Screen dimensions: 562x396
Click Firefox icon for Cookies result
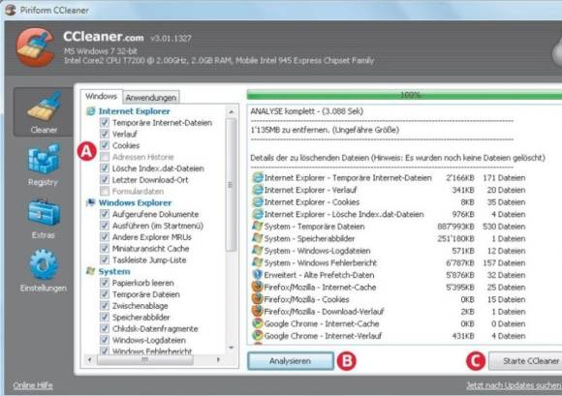(x=258, y=299)
